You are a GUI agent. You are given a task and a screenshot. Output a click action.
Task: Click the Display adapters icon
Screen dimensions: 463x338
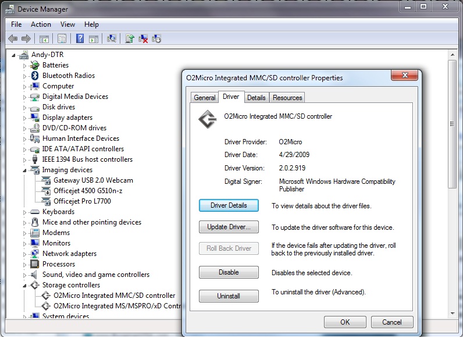point(34,118)
